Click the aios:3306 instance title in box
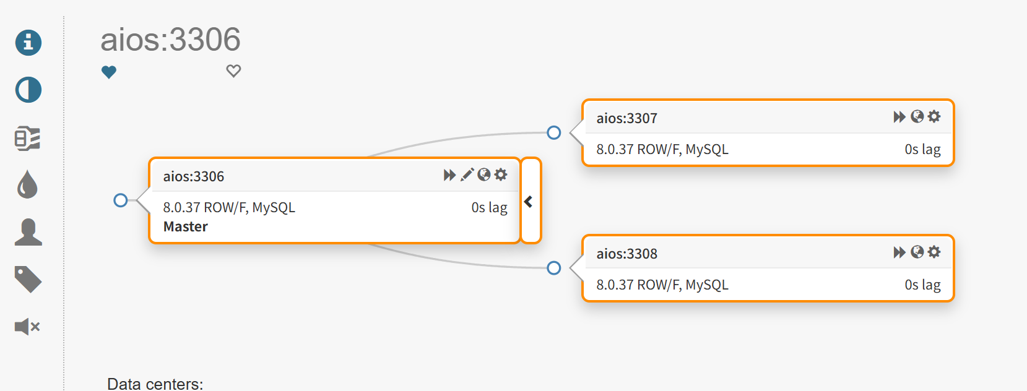Image resolution: width=1027 pixels, height=391 pixels. coord(194,176)
